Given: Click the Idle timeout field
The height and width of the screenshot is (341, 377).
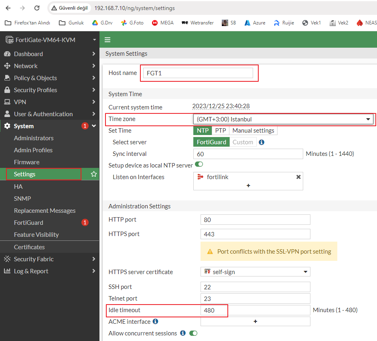Looking at the screenshot, I should tap(255, 310).
